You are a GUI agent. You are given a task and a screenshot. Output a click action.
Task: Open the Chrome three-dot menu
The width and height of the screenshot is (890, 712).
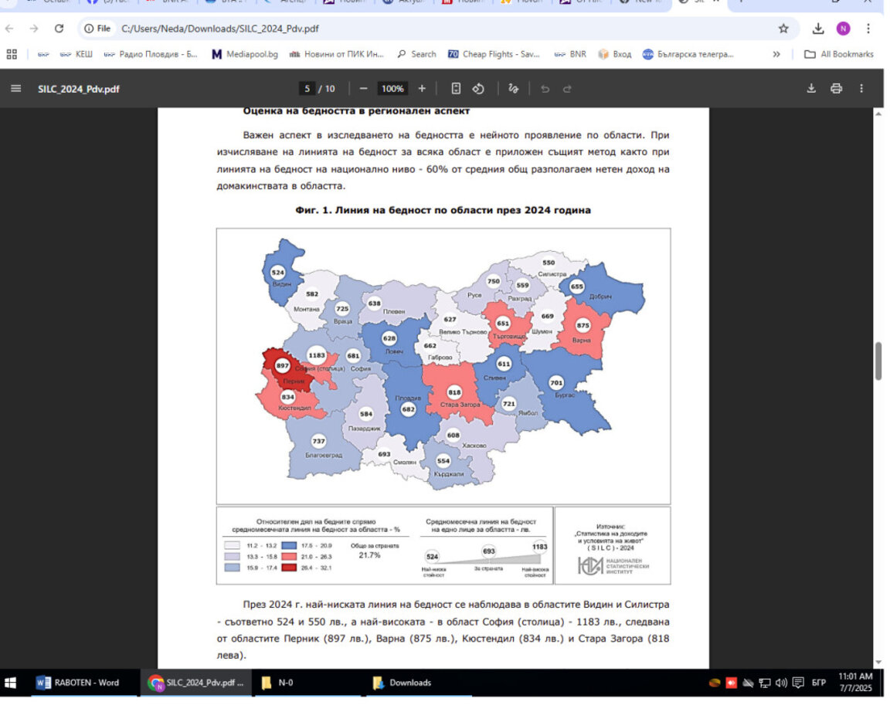tap(868, 29)
